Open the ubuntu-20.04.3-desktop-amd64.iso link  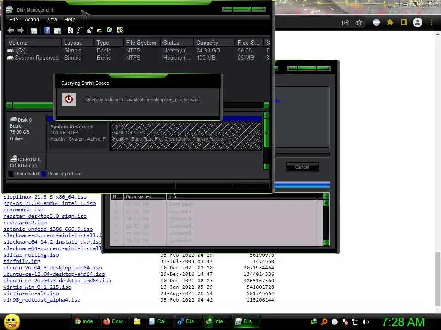[53, 268]
